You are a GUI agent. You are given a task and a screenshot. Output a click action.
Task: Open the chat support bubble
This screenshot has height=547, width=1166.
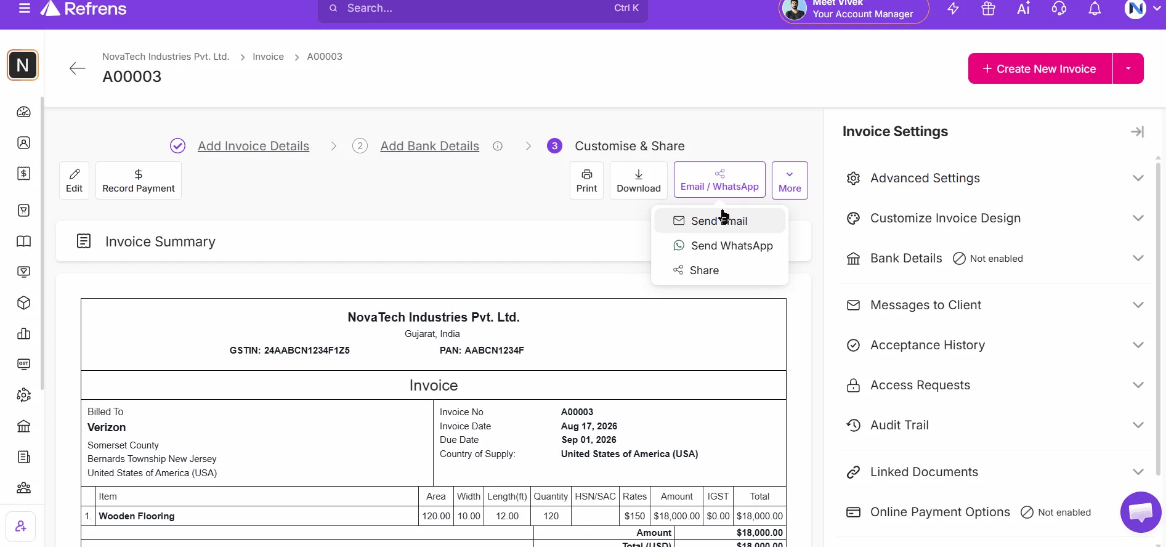click(x=1141, y=512)
